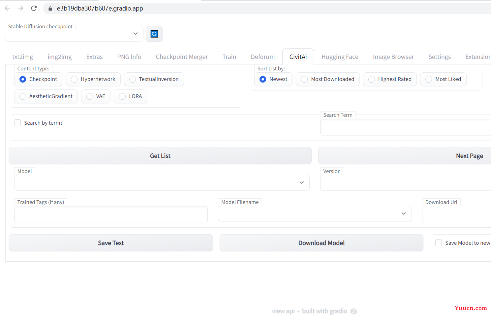Select Hypernetwork content type
Viewport: 491px width, 326px height.
click(x=93, y=79)
